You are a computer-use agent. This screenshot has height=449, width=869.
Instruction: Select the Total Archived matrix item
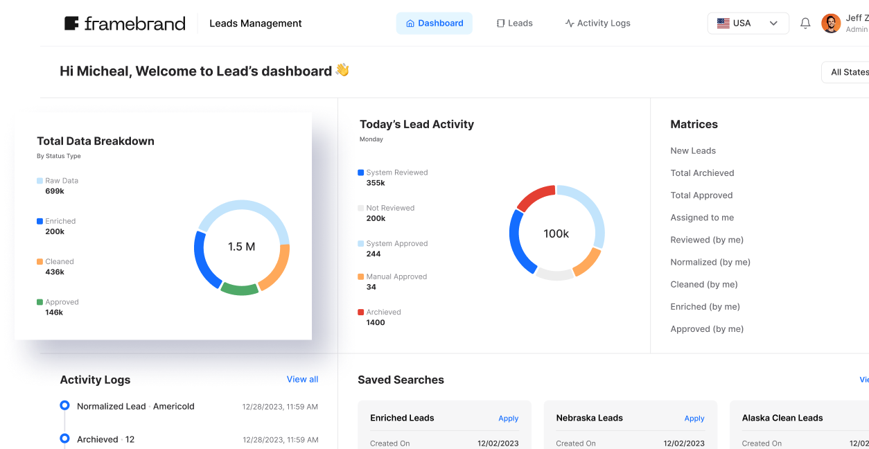702,173
